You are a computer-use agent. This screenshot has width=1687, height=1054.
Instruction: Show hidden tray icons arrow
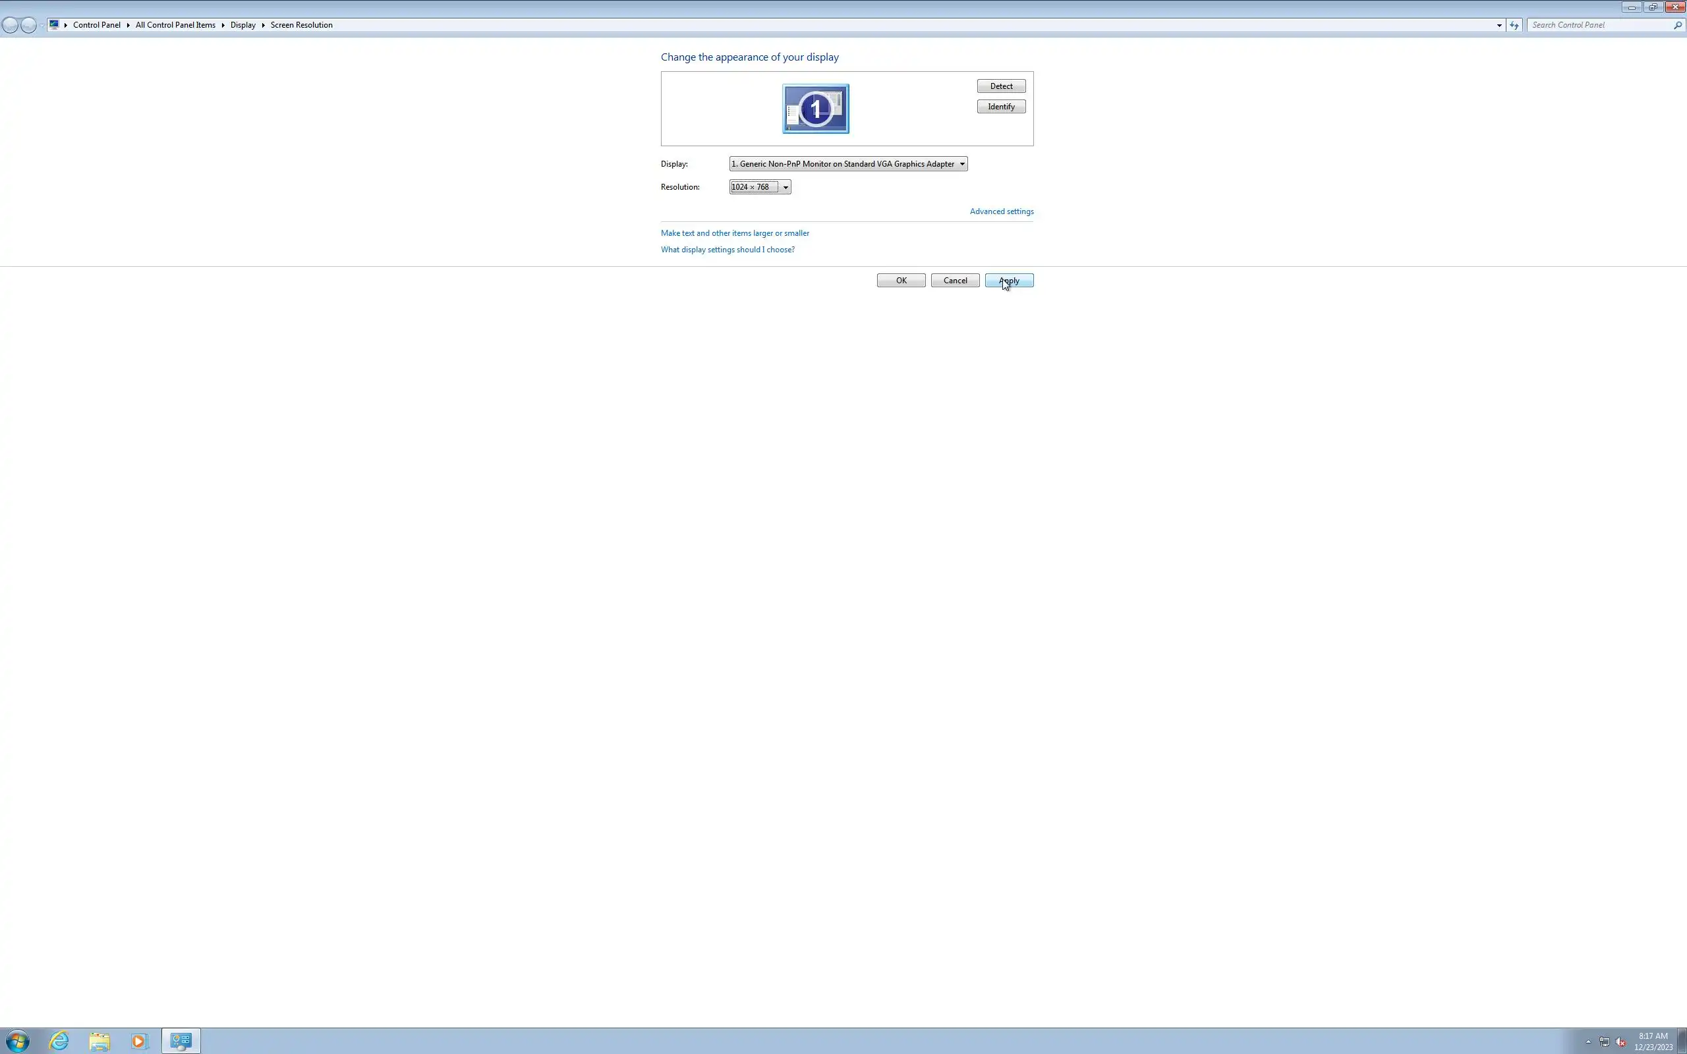(1588, 1042)
